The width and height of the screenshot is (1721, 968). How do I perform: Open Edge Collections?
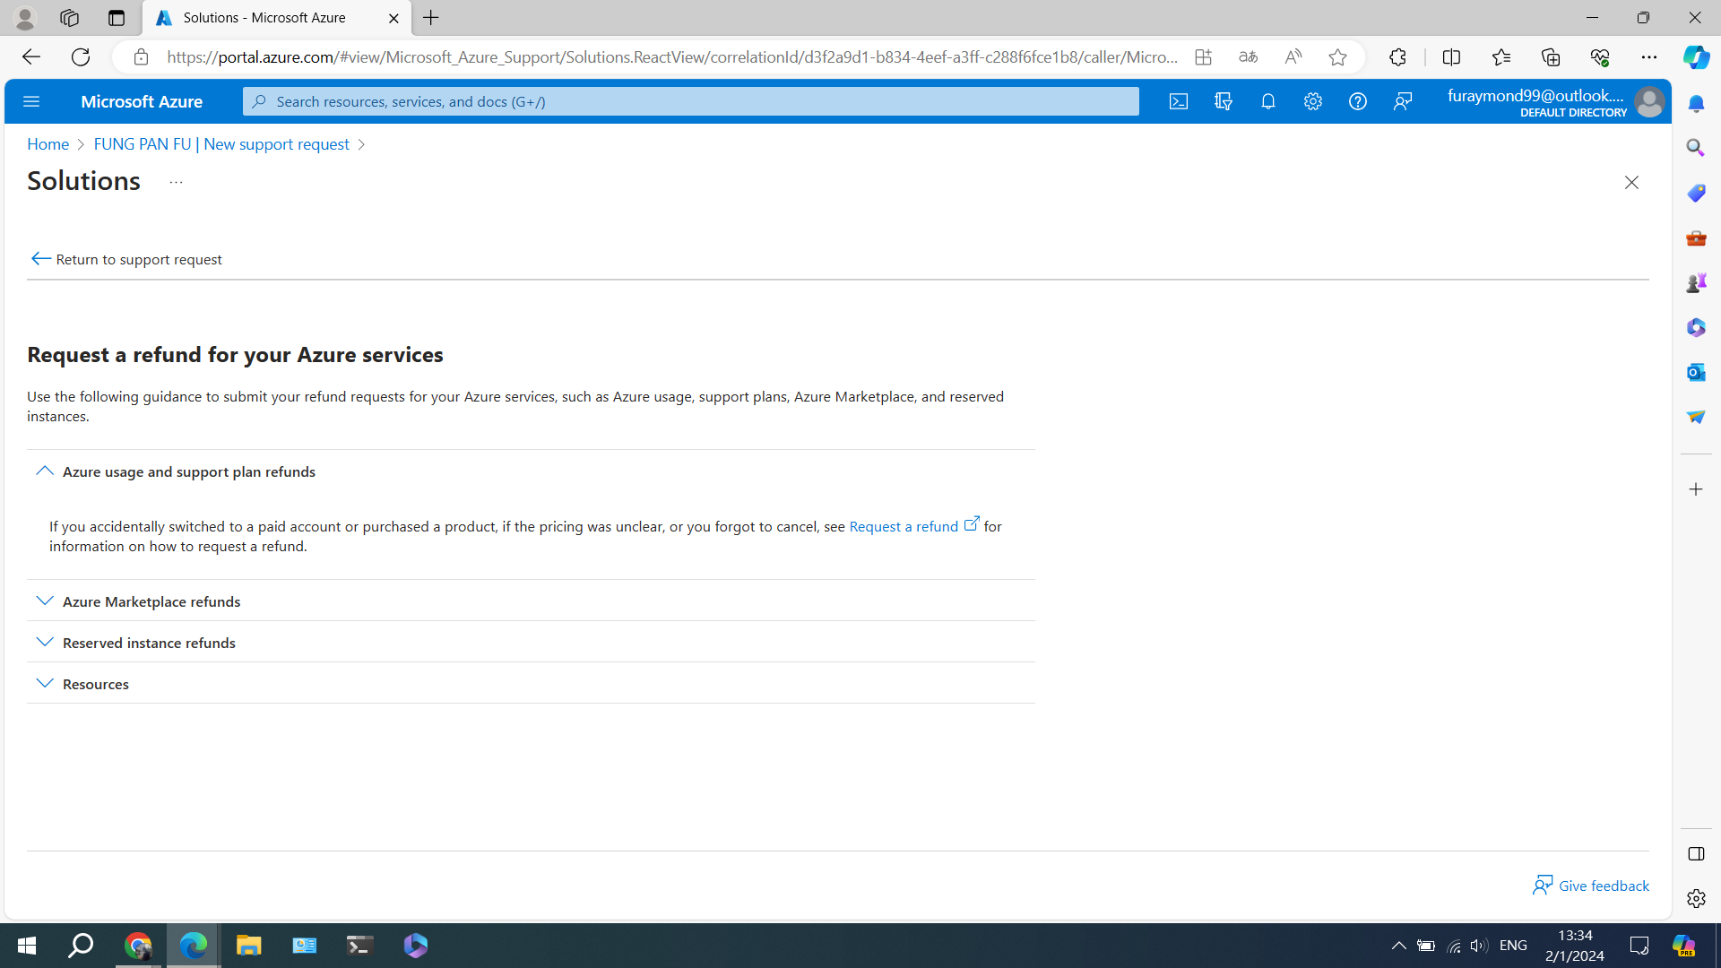(x=1551, y=57)
